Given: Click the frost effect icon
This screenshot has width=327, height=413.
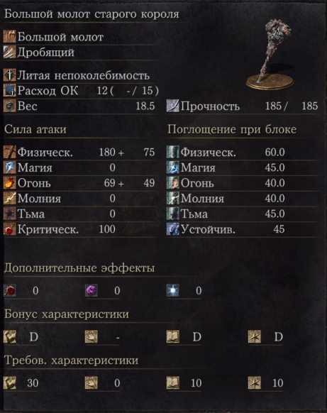Looking at the screenshot, I should [173, 290].
